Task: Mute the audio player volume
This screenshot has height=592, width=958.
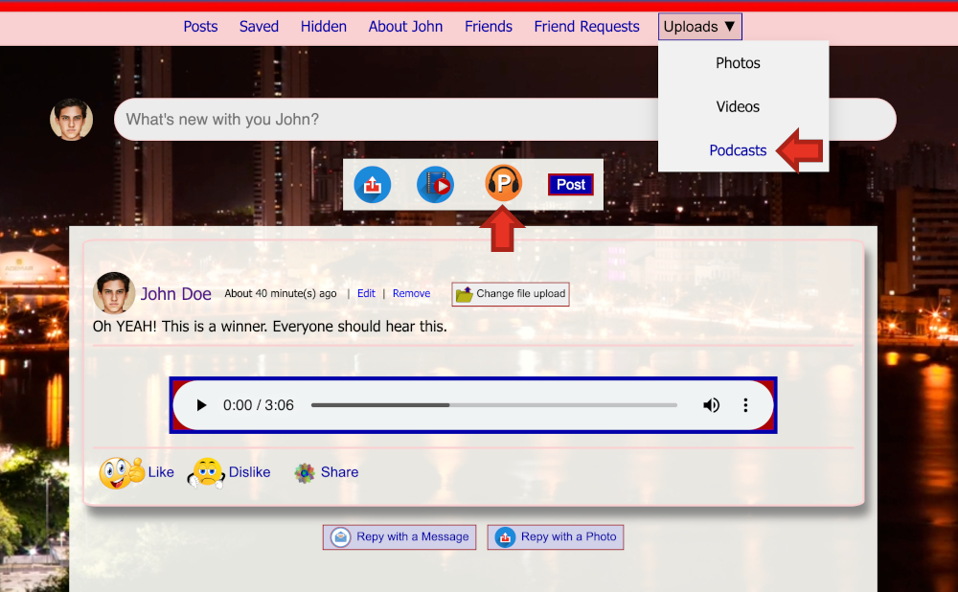Action: pyautogui.click(x=711, y=404)
